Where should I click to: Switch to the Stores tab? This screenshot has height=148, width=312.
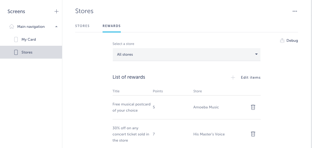click(x=82, y=26)
